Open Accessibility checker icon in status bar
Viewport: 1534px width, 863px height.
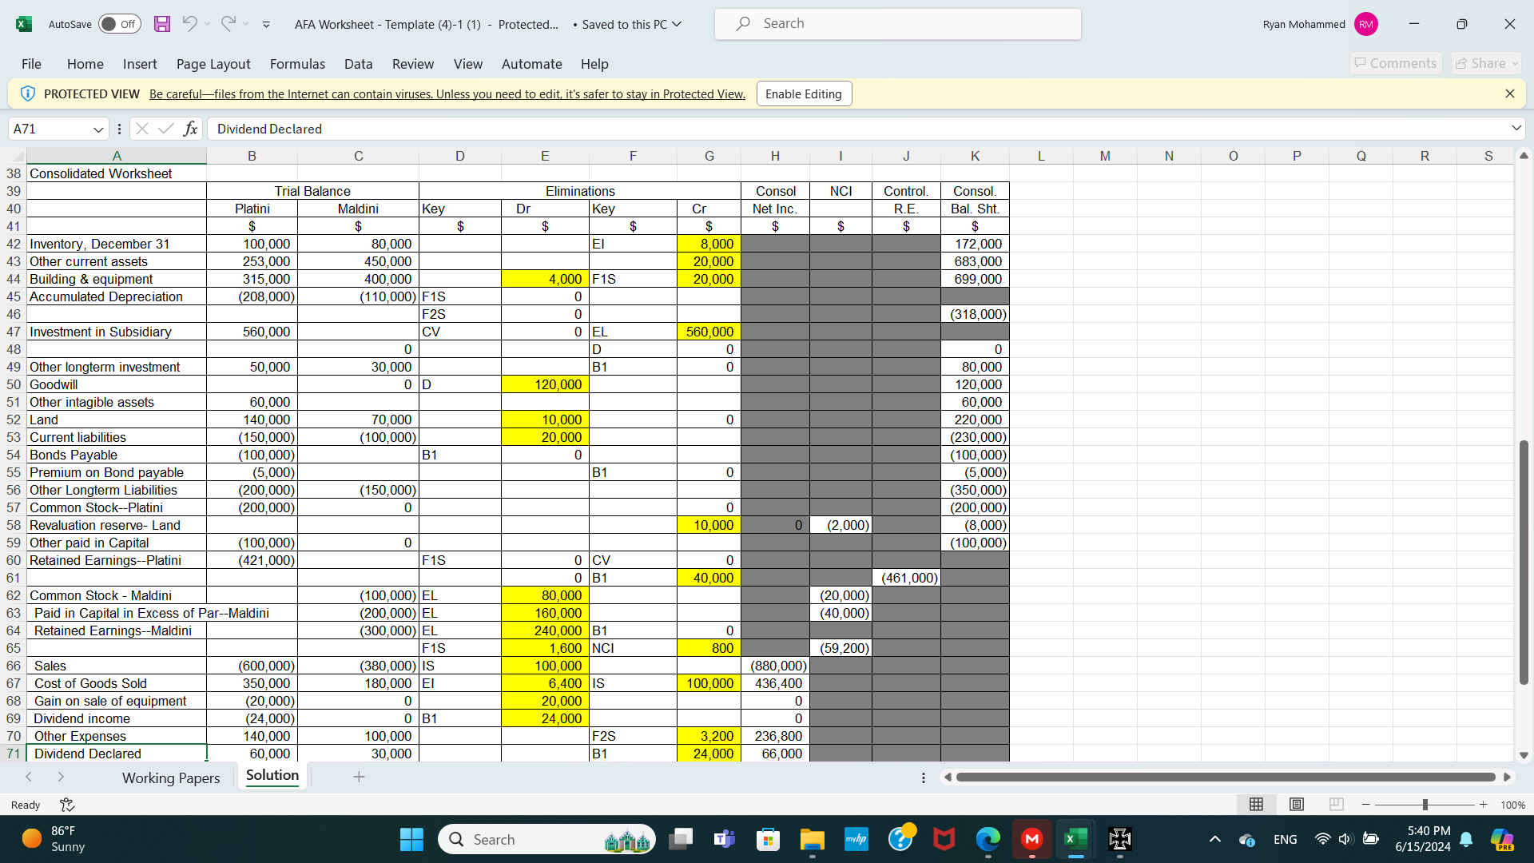click(67, 805)
